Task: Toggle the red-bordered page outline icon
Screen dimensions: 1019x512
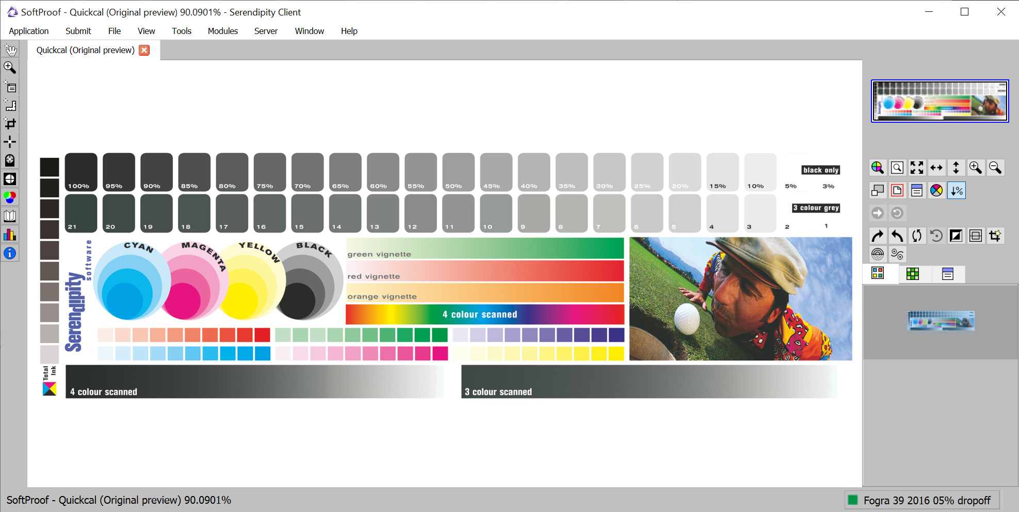Action: [897, 191]
